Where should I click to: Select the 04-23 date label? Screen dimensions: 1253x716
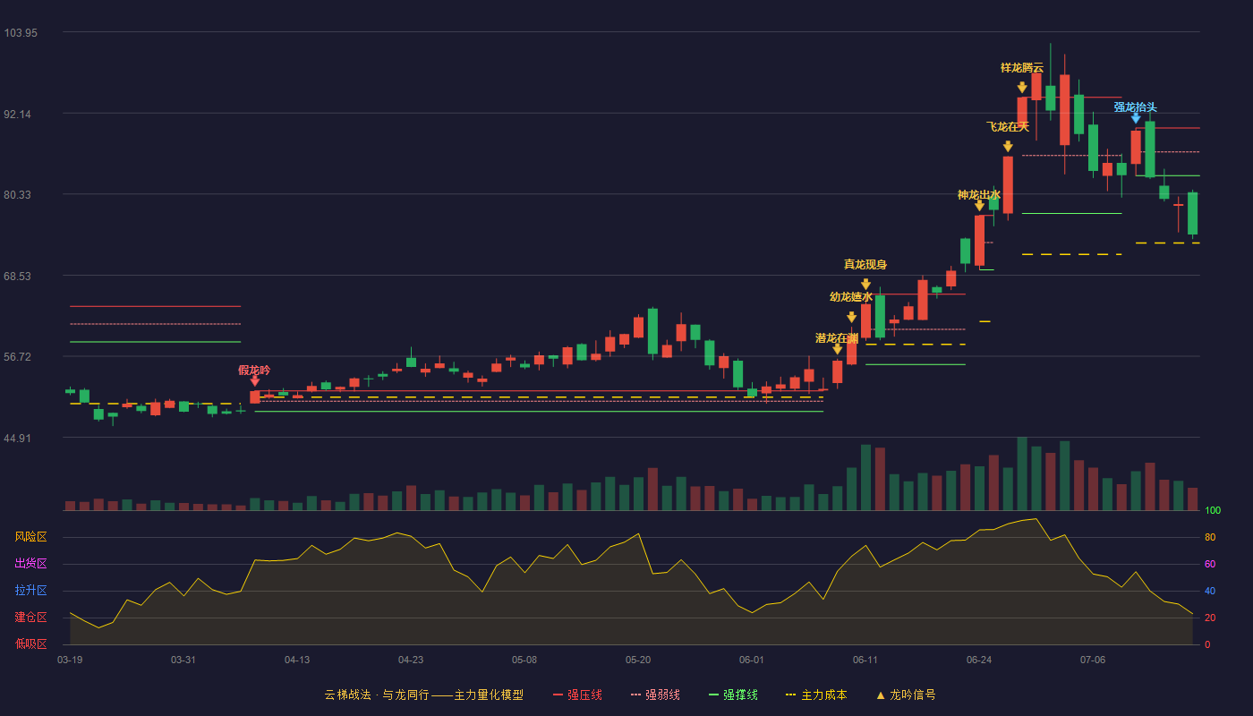coord(411,660)
